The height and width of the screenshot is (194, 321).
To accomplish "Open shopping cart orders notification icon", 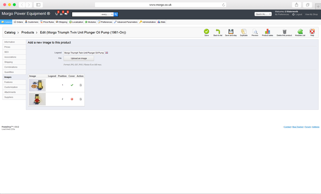I will 57,14.
